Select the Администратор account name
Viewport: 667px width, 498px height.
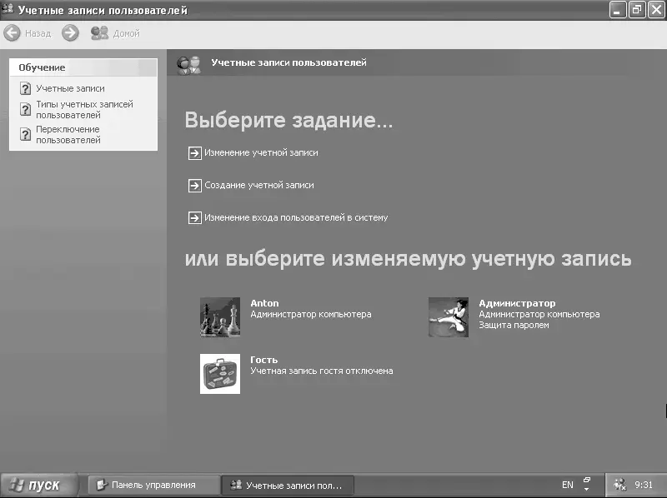click(x=517, y=303)
